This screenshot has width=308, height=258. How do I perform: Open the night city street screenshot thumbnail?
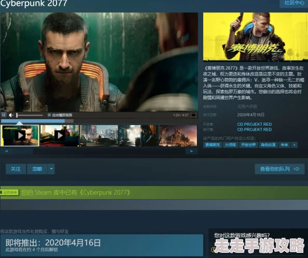coord(99,135)
